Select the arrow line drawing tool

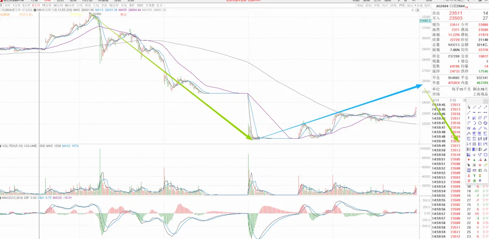click(485, 107)
